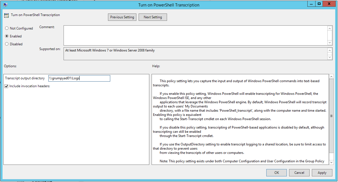This screenshot has height=182, width=338.
Task: Click the Help pane scroll up arrow
Action: click(331, 77)
